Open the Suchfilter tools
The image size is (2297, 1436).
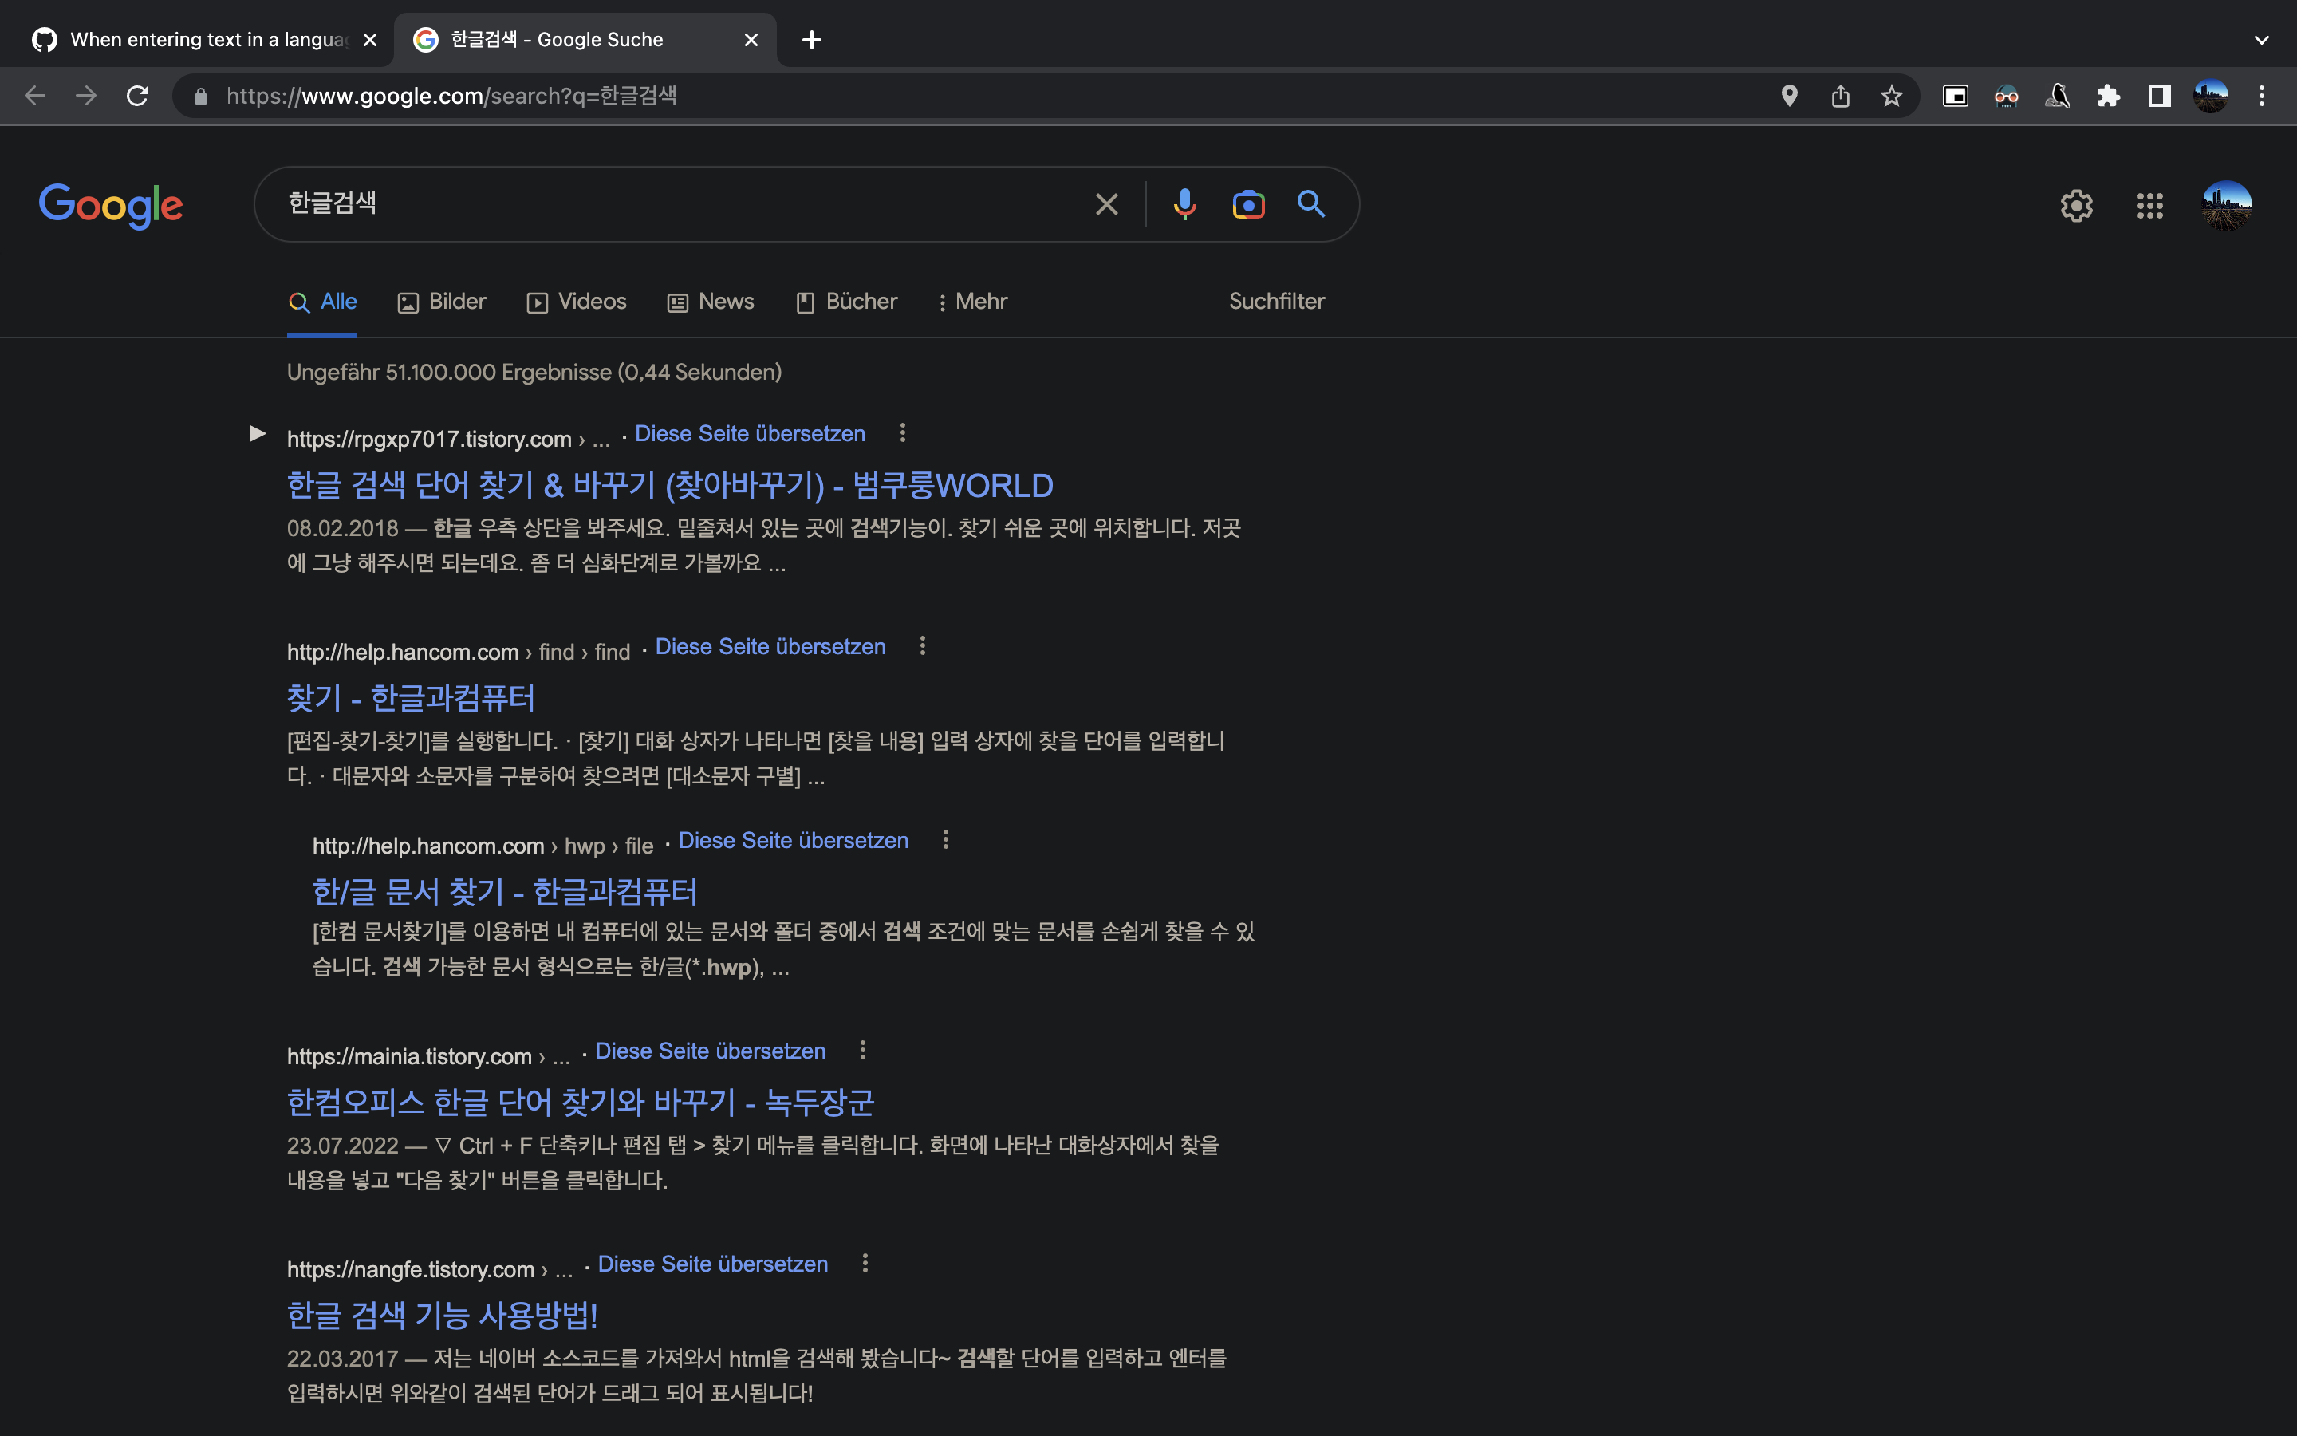pos(1275,302)
